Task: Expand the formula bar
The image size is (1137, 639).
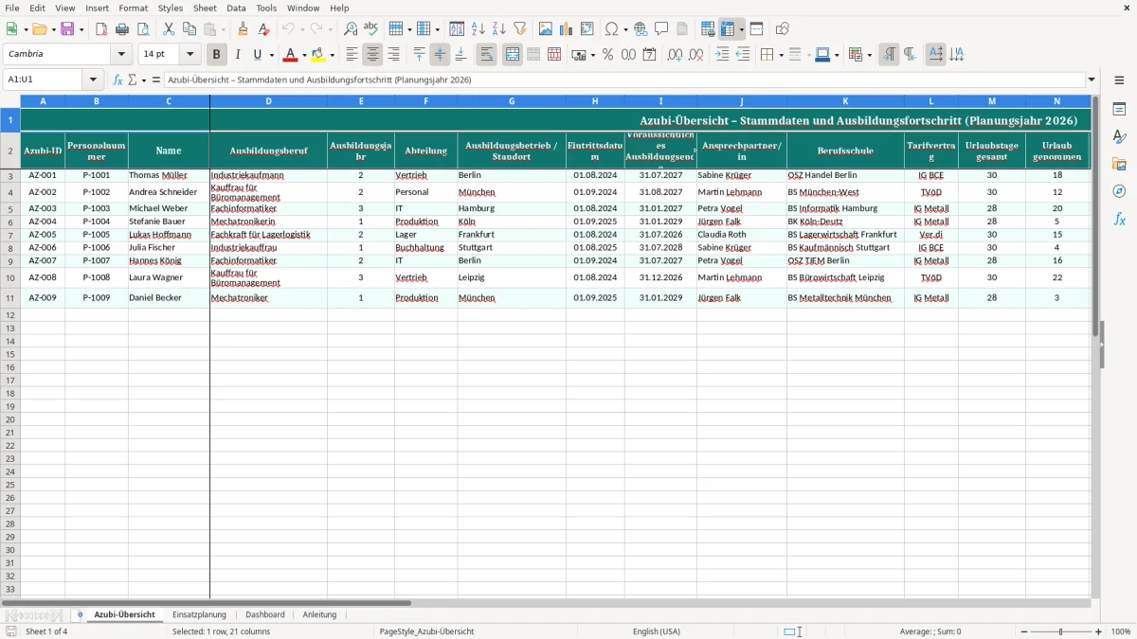Action: pyautogui.click(x=1092, y=80)
